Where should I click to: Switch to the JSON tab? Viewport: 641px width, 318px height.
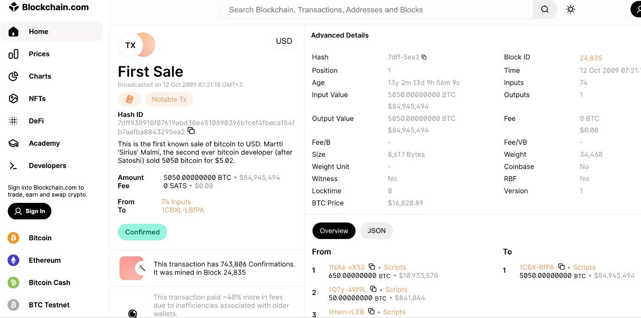click(x=376, y=231)
